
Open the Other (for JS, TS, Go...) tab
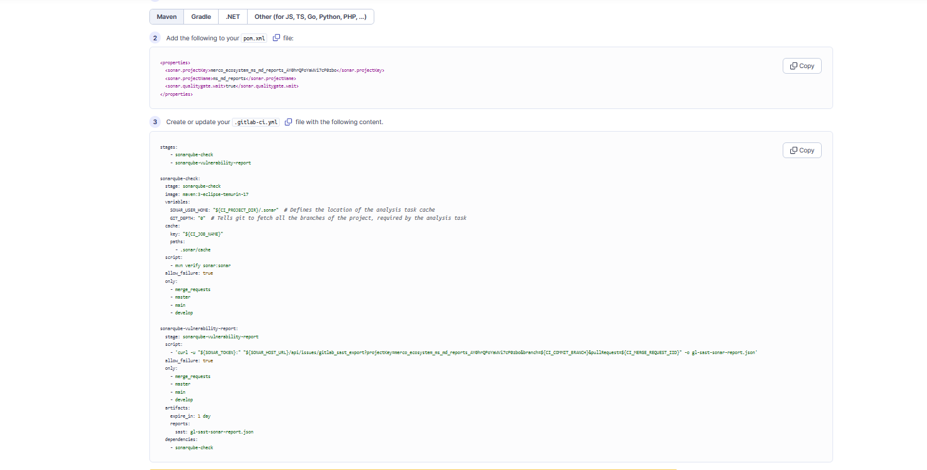pos(310,16)
